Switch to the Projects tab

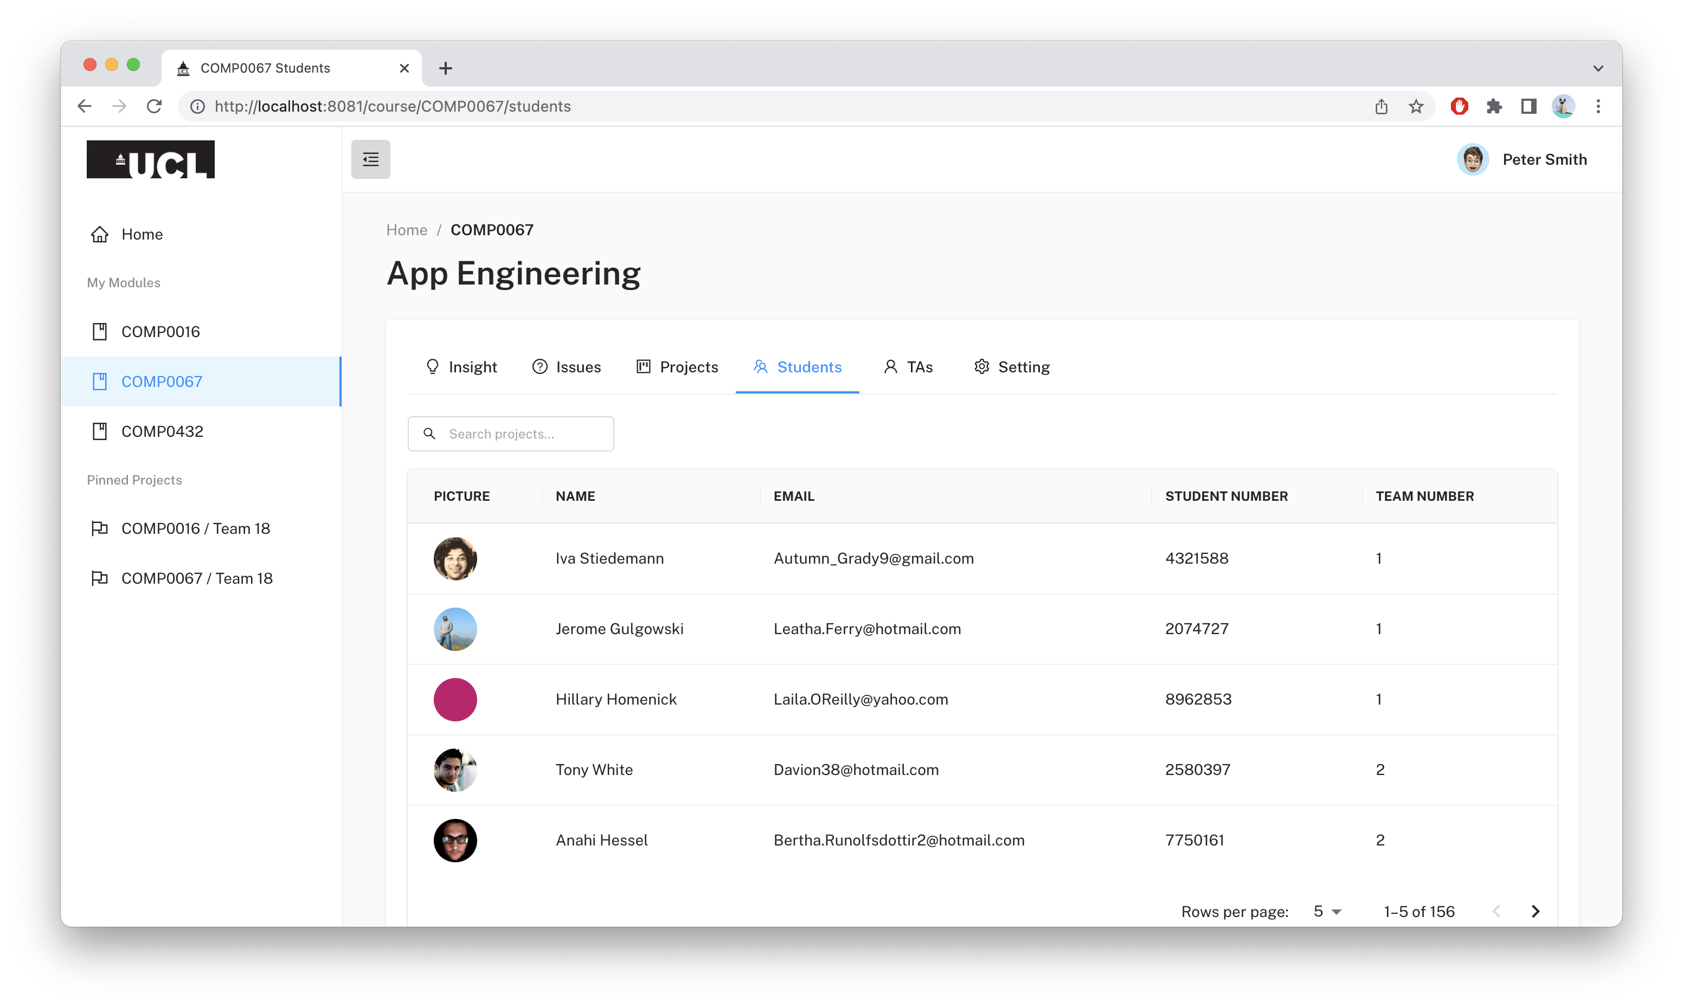pos(677,367)
